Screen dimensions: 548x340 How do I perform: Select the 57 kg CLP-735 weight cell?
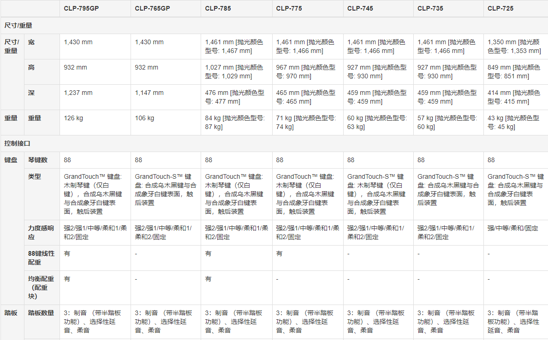[x=448, y=123]
